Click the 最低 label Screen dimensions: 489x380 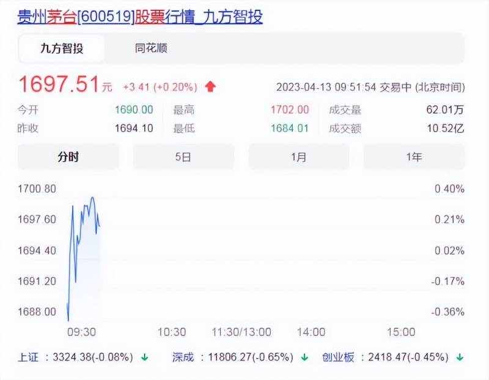point(184,129)
